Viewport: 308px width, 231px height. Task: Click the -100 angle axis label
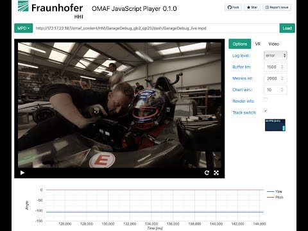tap(39, 210)
